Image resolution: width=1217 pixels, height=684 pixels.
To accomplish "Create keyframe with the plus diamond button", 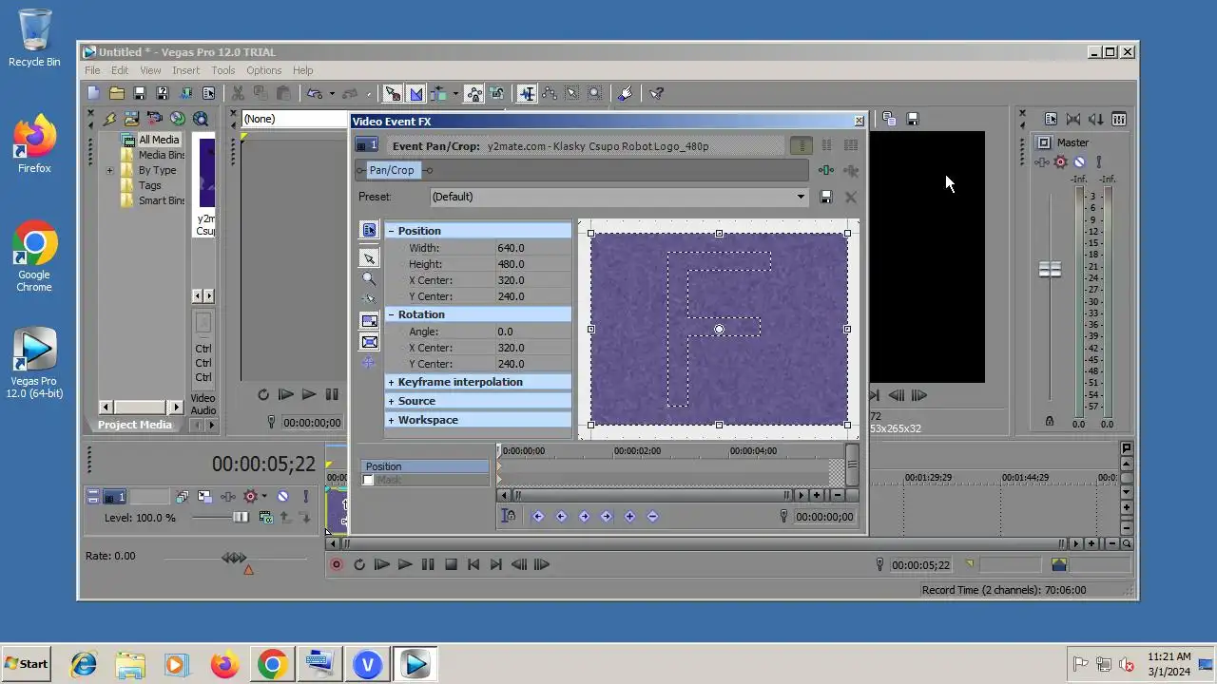I will (629, 516).
